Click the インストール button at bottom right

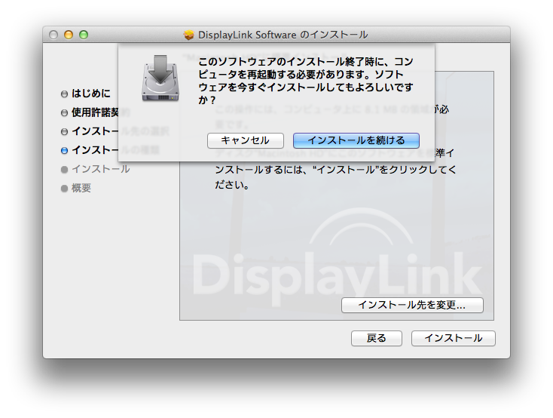[454, 338]
